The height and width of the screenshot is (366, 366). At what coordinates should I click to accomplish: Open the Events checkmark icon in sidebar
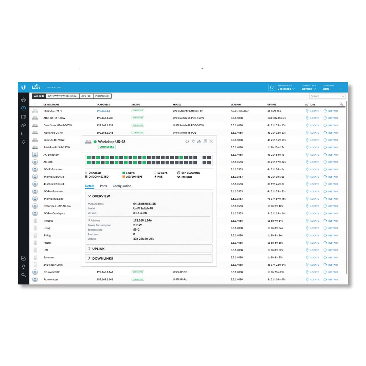(24, 258)
